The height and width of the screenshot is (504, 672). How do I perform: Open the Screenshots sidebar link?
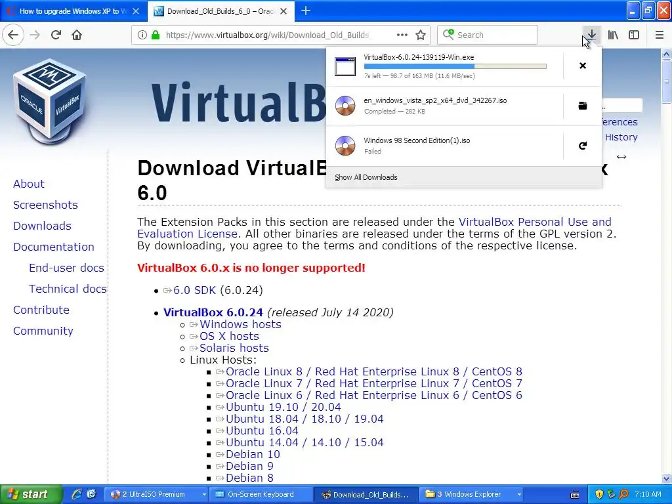(45, 205)
